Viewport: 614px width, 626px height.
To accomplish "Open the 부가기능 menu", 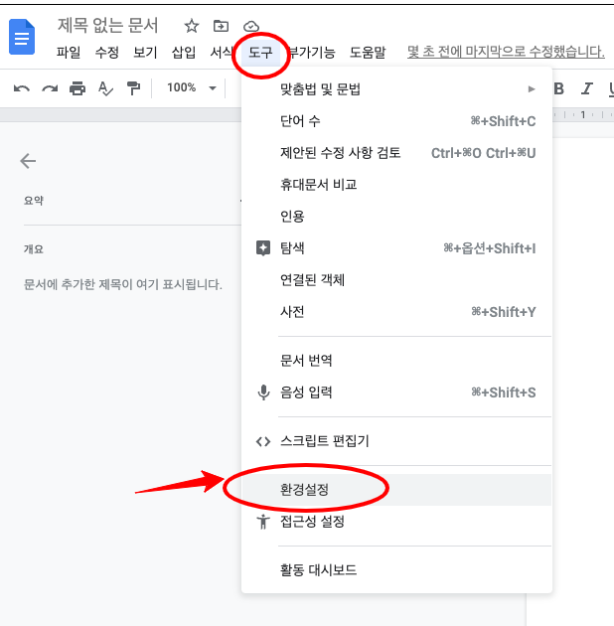I will coord(312,52).
